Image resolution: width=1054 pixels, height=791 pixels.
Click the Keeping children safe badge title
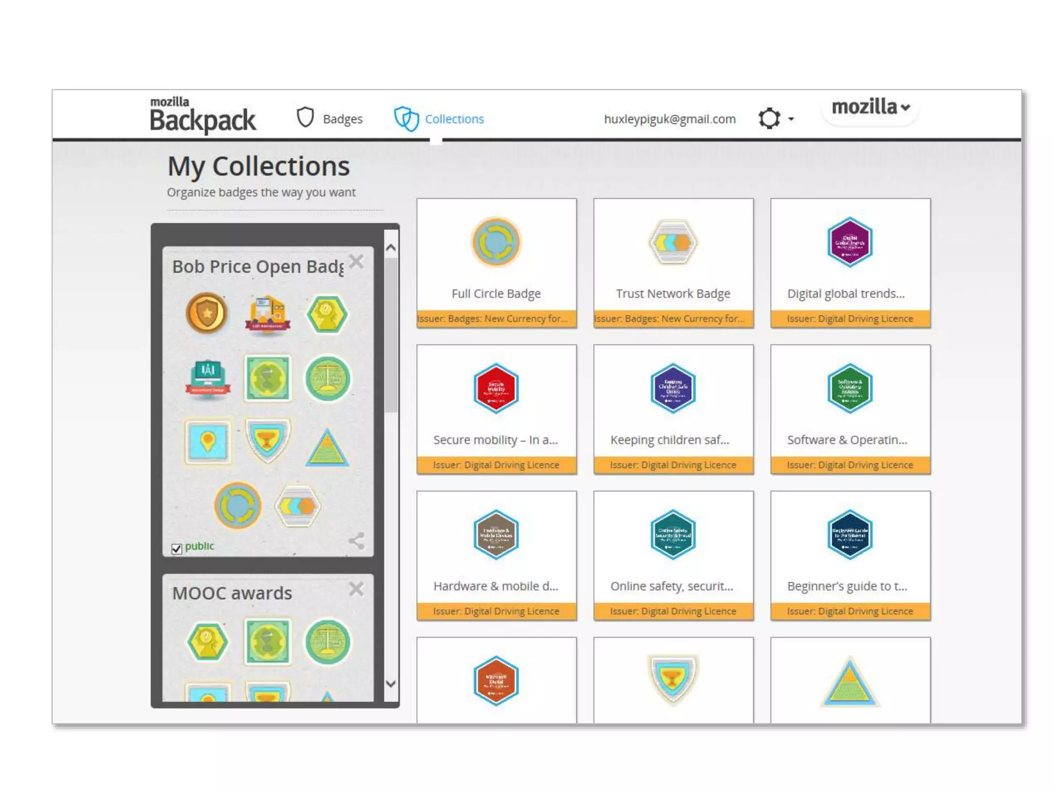coord(670,440)
